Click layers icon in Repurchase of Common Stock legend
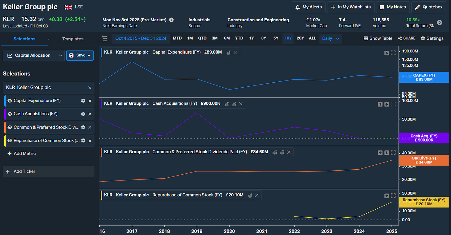Screen dimensions: 451x235 tap(250, 195)
